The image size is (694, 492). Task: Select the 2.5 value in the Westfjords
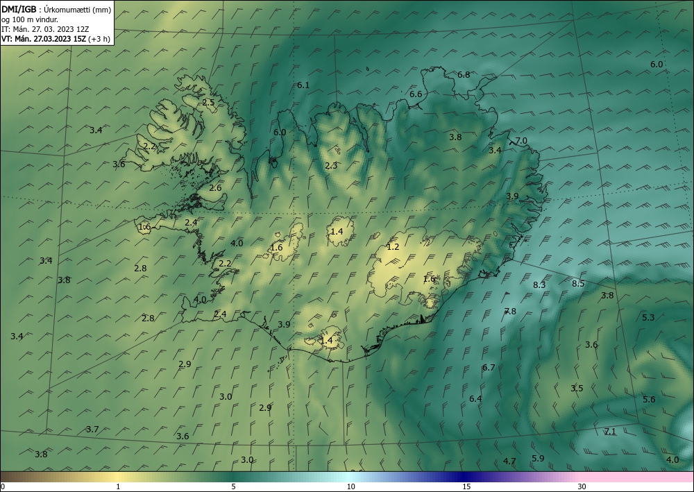208,102
